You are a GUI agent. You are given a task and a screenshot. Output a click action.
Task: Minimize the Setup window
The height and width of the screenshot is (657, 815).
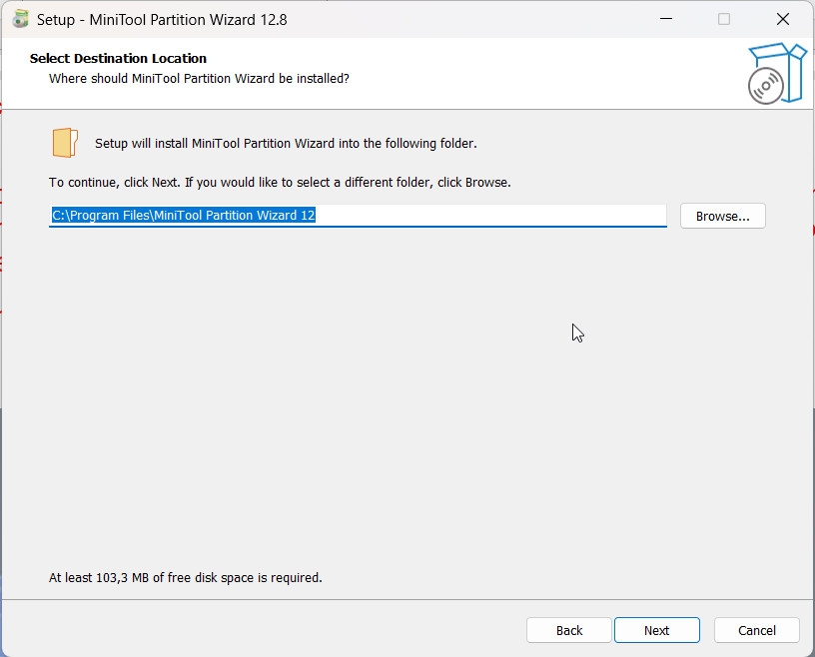(x=665, y=19)
